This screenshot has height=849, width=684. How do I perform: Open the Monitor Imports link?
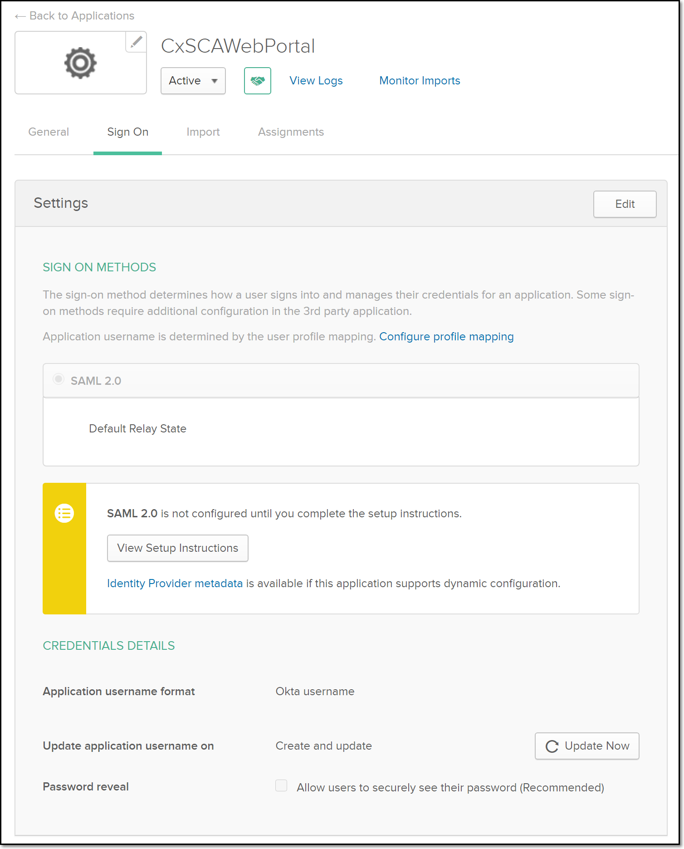(x=419, y=81)
